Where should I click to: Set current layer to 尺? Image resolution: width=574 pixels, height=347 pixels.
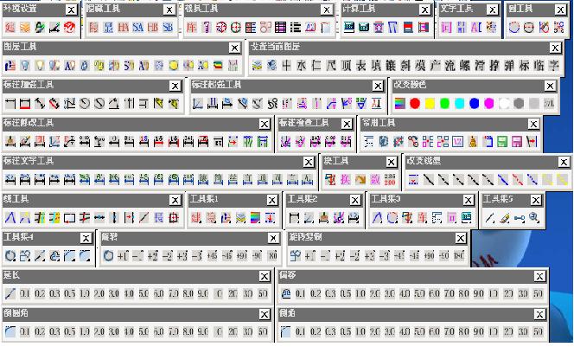[x=331, y=66]
